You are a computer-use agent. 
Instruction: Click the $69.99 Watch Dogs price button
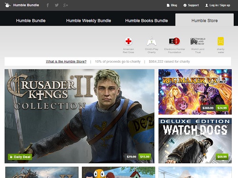coord(222,157)
